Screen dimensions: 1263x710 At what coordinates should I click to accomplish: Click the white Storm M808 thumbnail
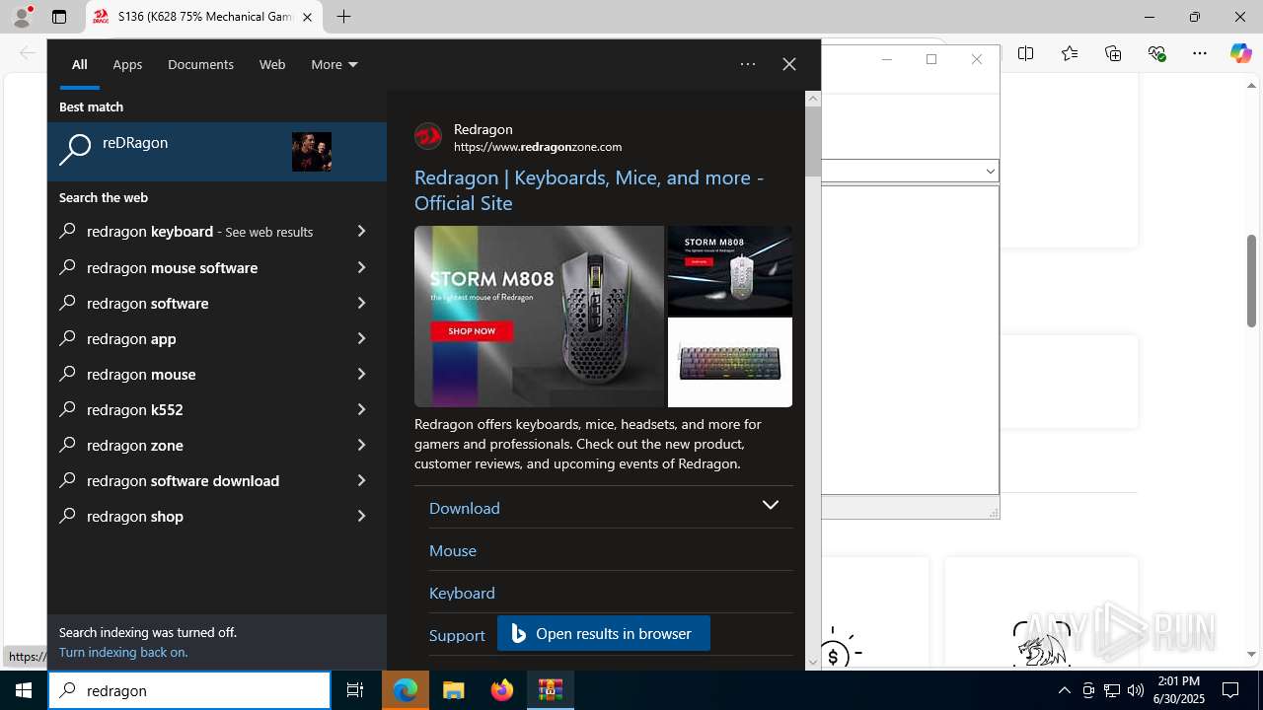[730, 271]
